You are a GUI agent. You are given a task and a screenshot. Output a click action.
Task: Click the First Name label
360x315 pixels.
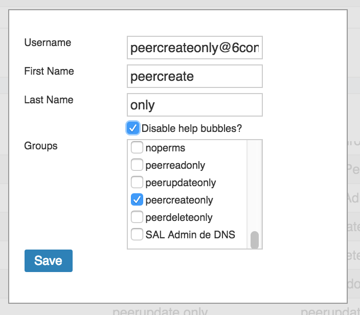49,71
